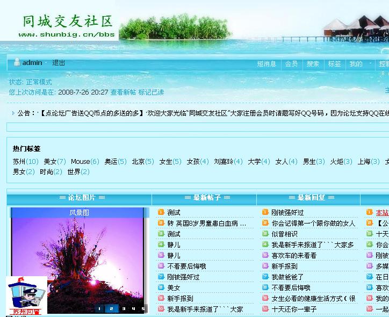This screenshot has width=389, height=317.
Task: Open the 美女 post in 最新帖子
Action: coord(174,288)
